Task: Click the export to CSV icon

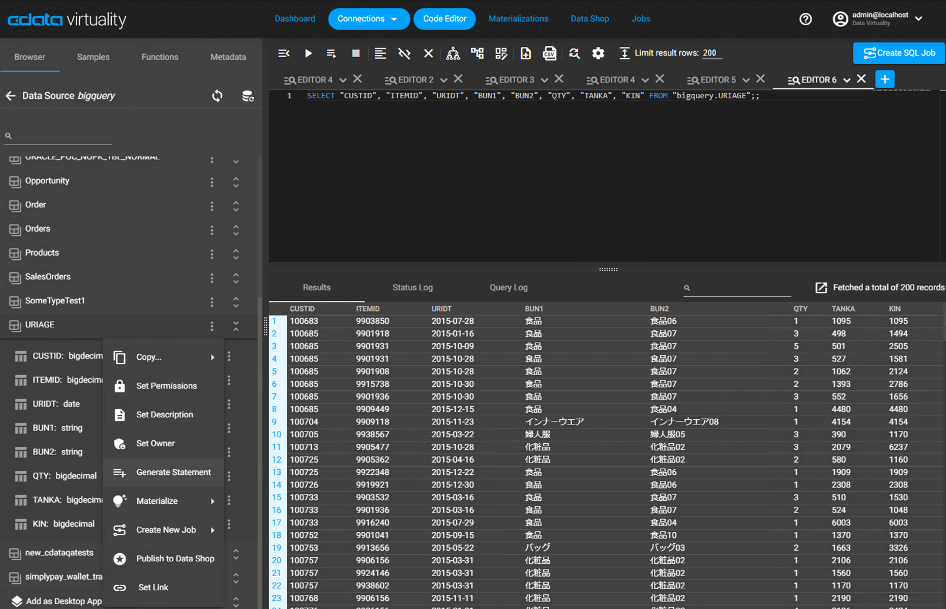Action: pyautogui.click(x=549, y=53)
